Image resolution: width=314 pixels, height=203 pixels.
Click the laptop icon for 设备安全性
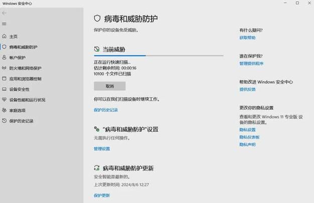click(4, 89)
